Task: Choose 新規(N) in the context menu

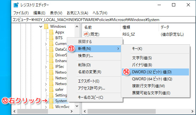Action: pos(95,49)
